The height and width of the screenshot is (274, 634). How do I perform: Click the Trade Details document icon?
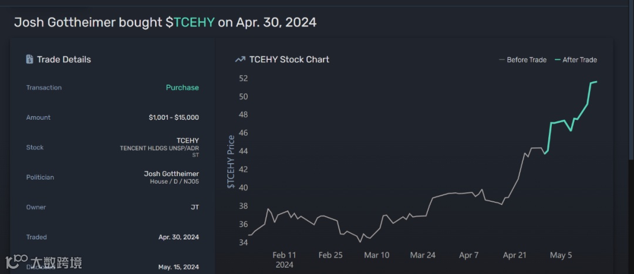(29, 59)
